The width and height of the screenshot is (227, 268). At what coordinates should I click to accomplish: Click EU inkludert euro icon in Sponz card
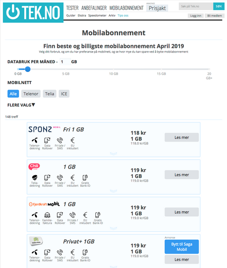tap(73, 140)
